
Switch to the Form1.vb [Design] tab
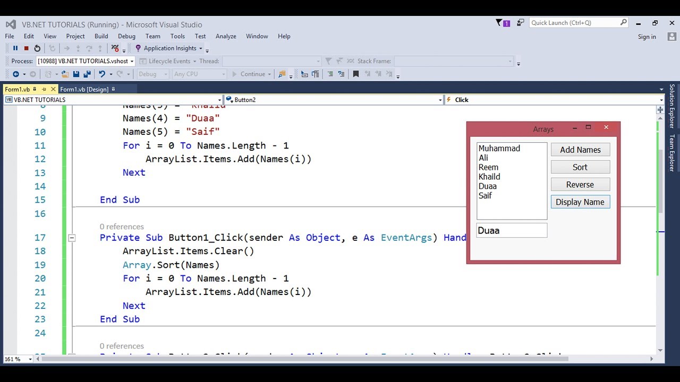[84, 89]
